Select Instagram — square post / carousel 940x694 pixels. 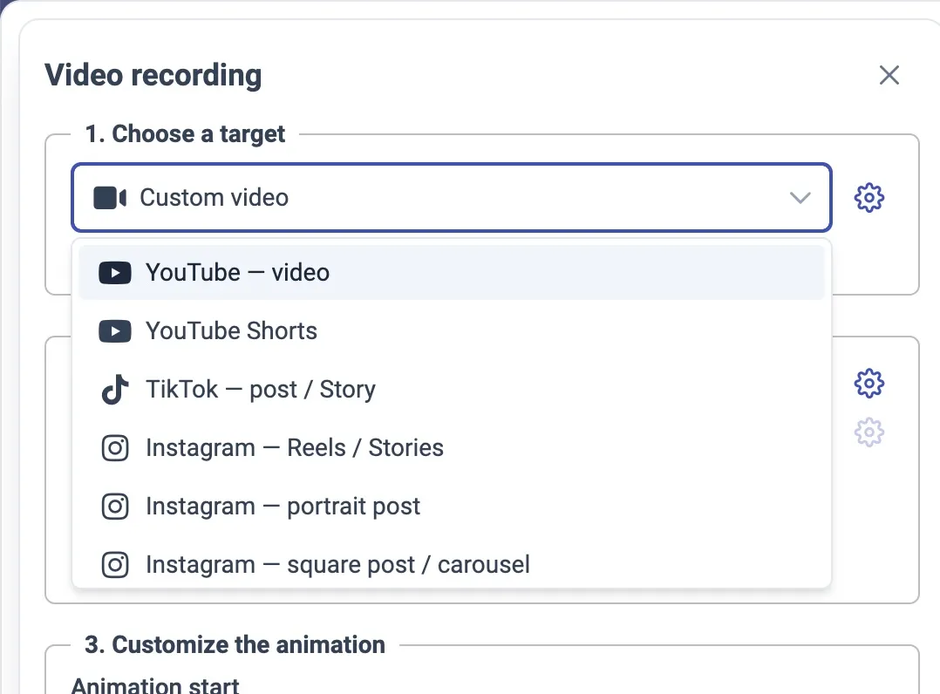pos(451,565)
